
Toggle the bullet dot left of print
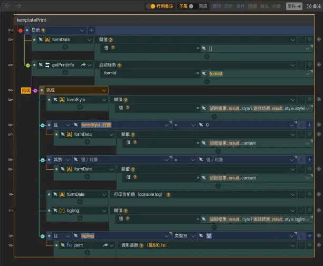tap(56, 245)
